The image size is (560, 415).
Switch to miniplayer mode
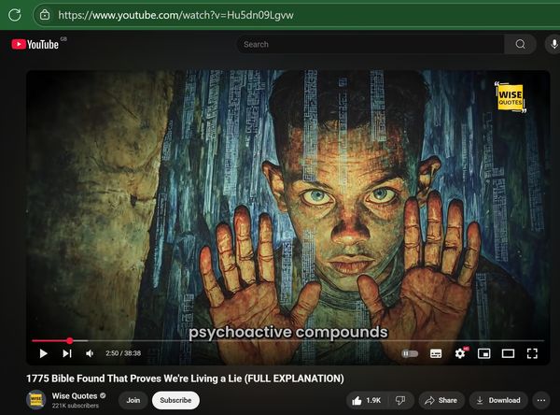483,353
